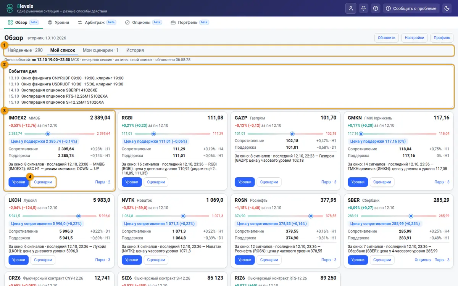The height and width of the screenshot is (286, 458).
Task: Click price range slider handle on RGBI card
Action: pyautogui.click(x=153, y=134)
